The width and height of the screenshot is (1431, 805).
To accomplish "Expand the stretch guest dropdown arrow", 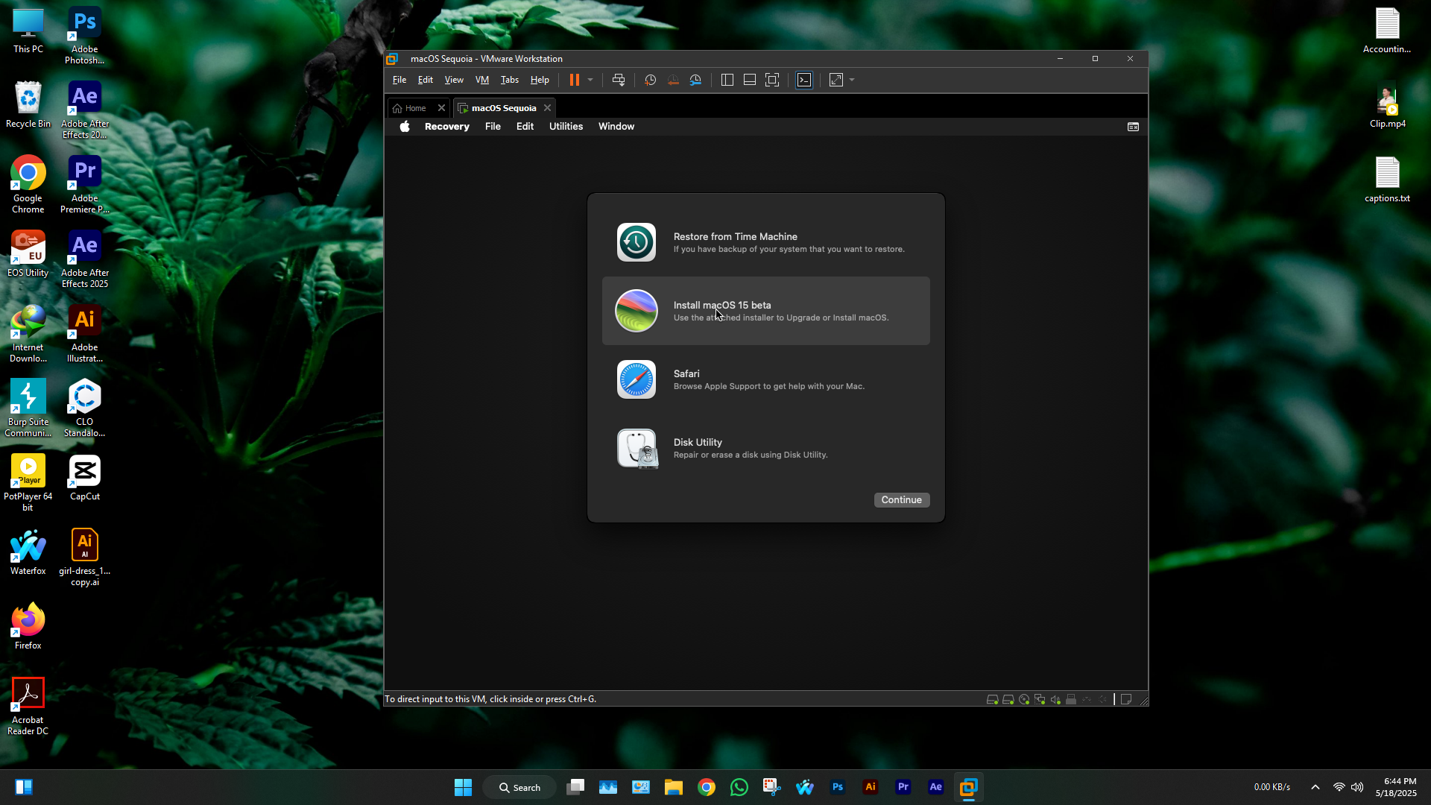I will pos(852,80).
